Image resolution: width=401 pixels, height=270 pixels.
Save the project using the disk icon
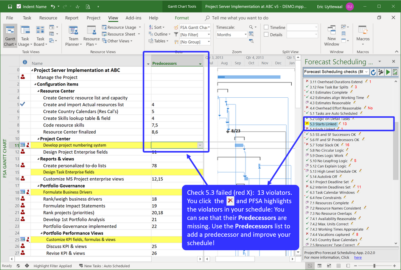coord(10,6)
